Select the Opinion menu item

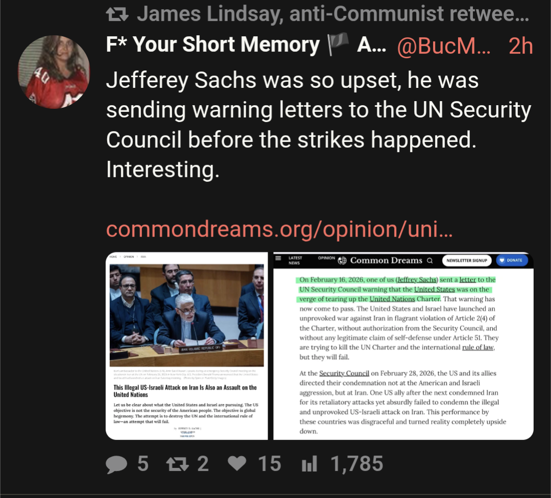click(x=326, y=258)
